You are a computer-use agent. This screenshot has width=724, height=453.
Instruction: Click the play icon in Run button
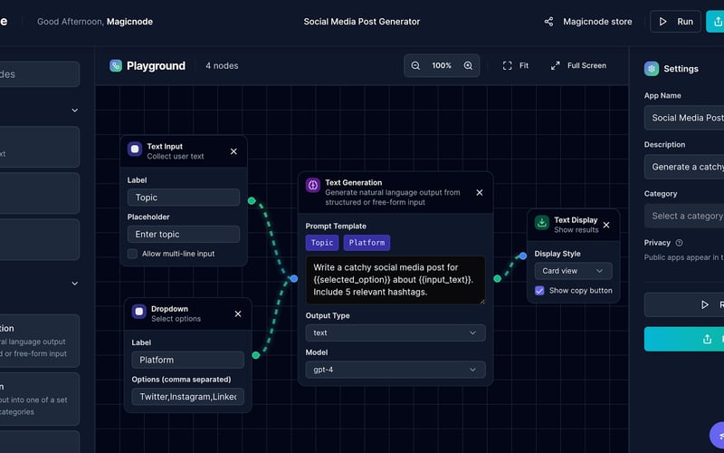click(663, 22)
